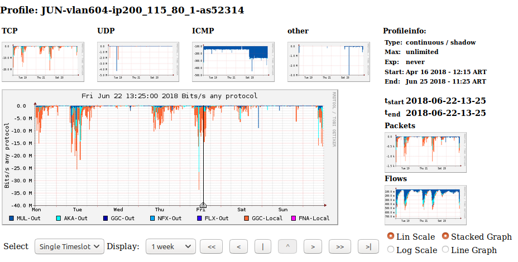Open the TCP protocol thumbnail graph
The width and height of the screenshot is (518, 262).
pos(43,61)
